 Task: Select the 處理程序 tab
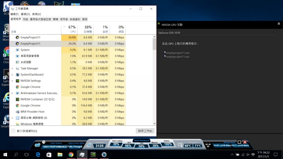[x=16, y=19]
